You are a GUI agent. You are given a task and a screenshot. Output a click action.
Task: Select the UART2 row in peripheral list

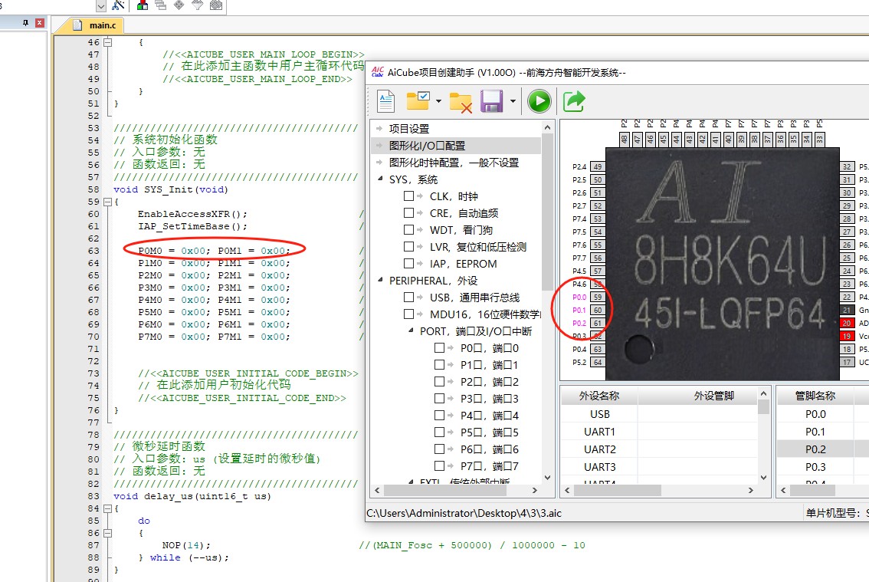(600, 449)
